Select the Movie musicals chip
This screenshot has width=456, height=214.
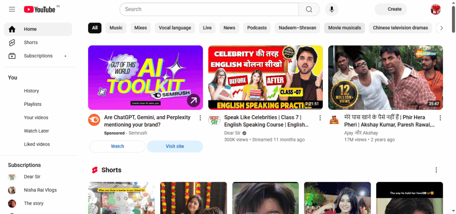345,28
